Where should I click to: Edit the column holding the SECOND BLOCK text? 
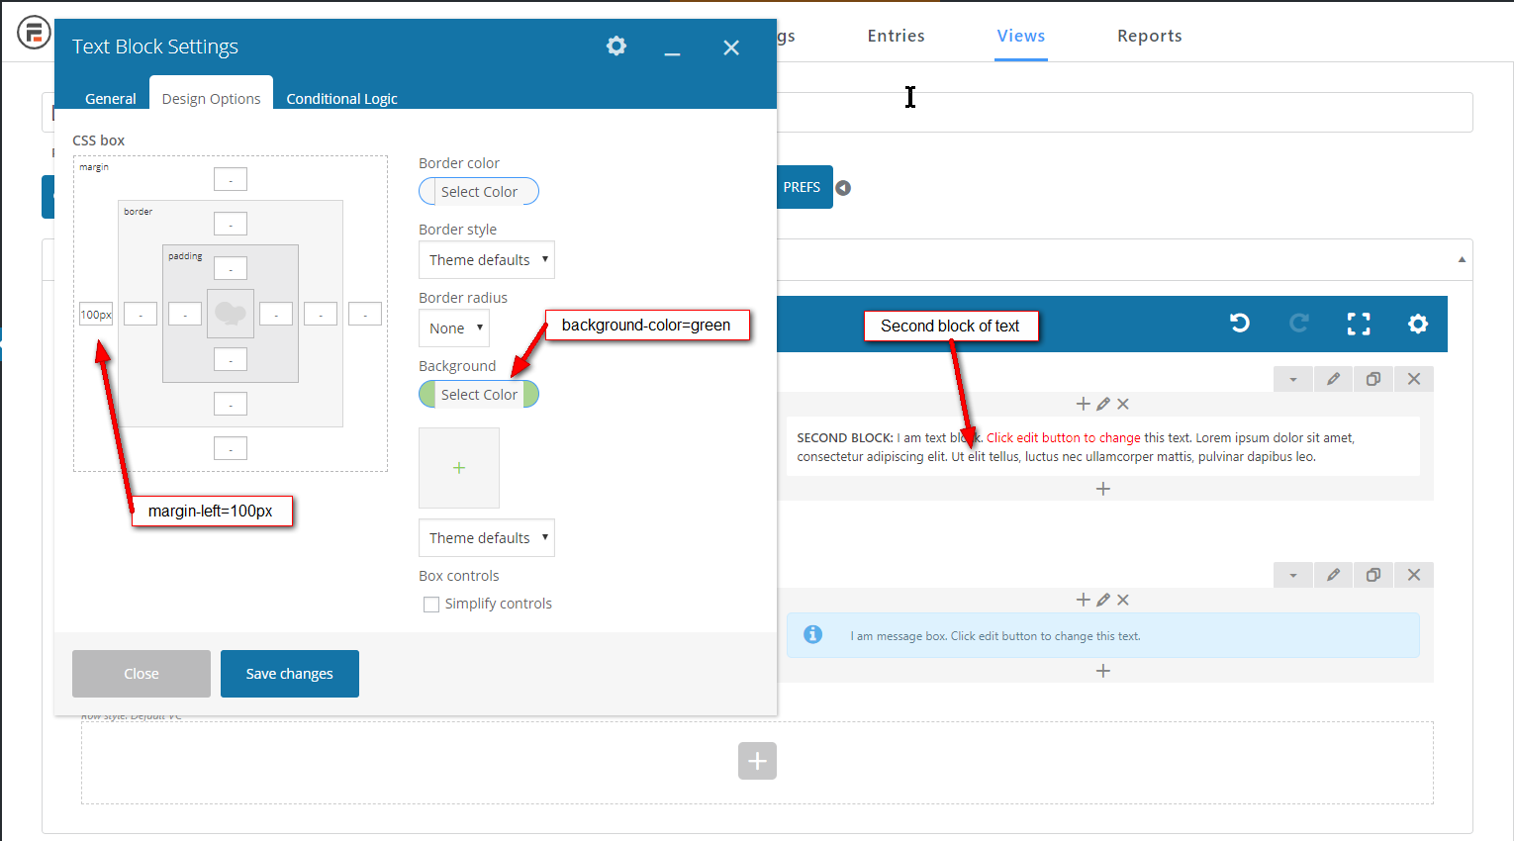coord(1103,404)
